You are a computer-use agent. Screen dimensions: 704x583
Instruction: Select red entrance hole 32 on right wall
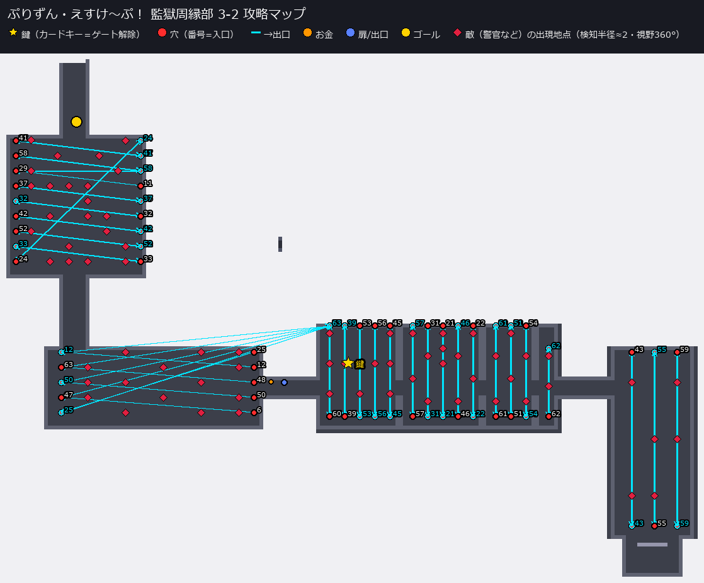(x=140, y=216)
